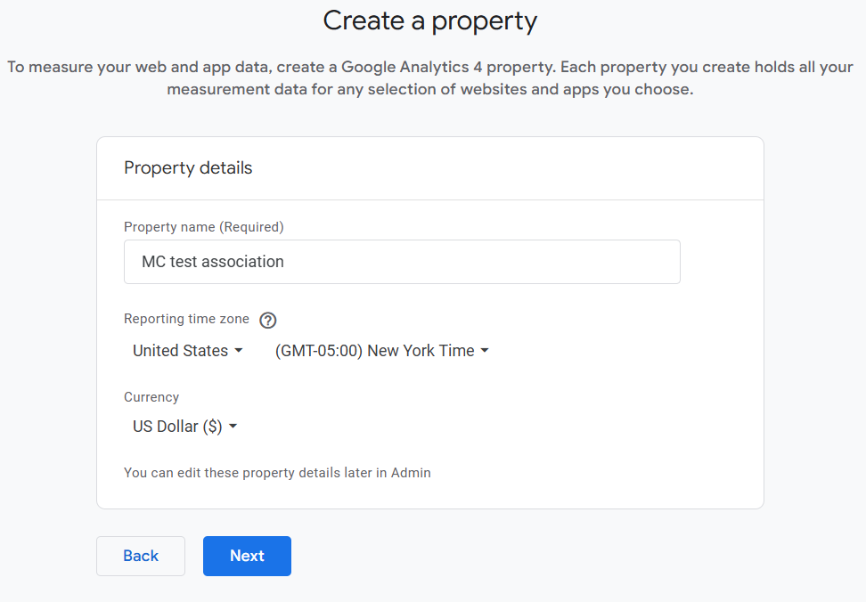866x602 pixels.
Task: Focus the Property name input field
Action: pyautogui.click(x=402, y=262)
